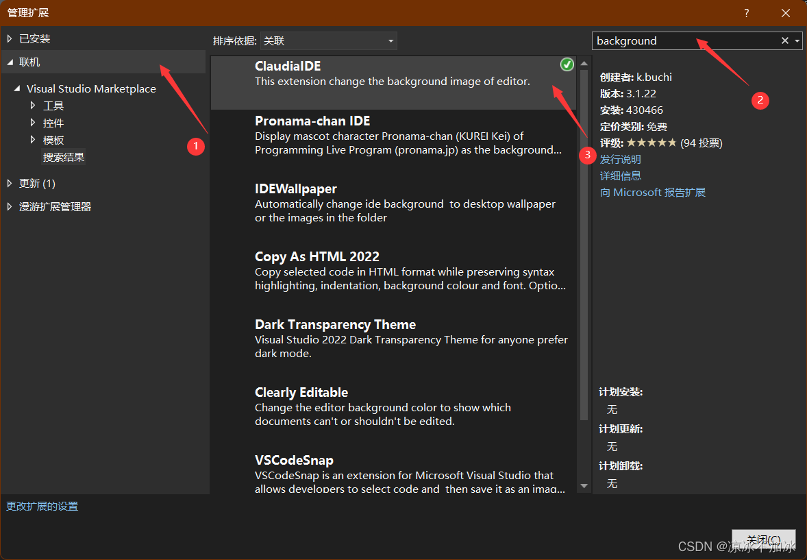The width and height of the screenshot is (807, 560).
Task: Select the ClaudiaIDE extension entry
Action: [x=394, y=82]
